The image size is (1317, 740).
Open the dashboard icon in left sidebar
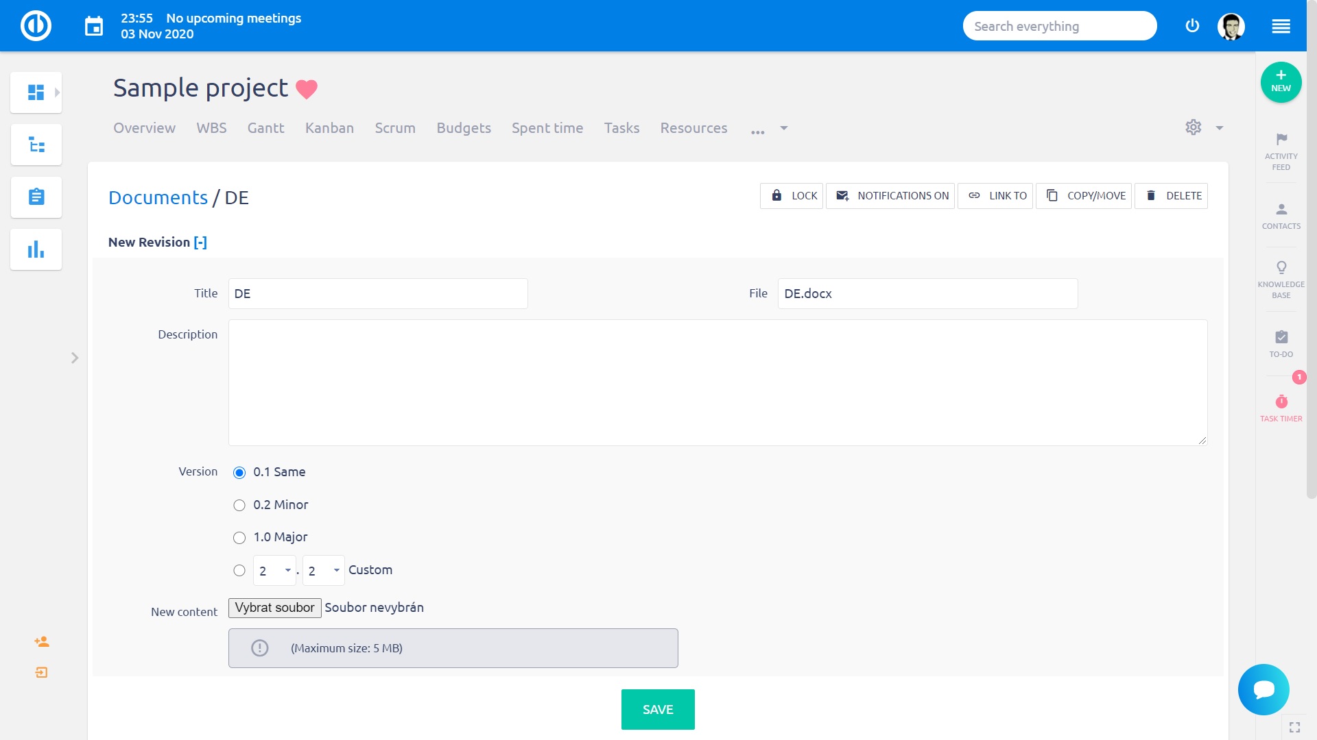[x=36, y=92]
